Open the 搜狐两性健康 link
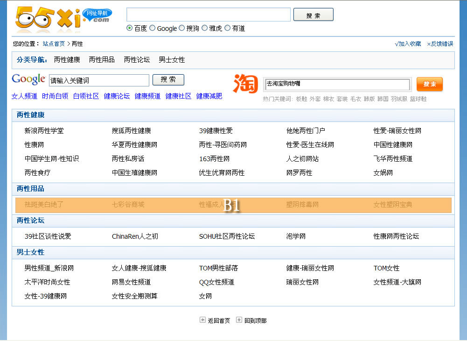This screenshot has width=467, height=341. pyautogui.click(x=132, y=131)
